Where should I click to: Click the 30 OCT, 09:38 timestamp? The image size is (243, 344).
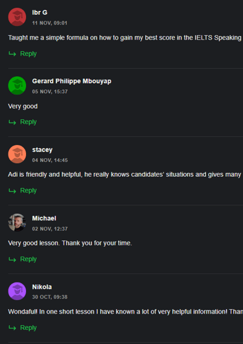(x=50, y=297)
